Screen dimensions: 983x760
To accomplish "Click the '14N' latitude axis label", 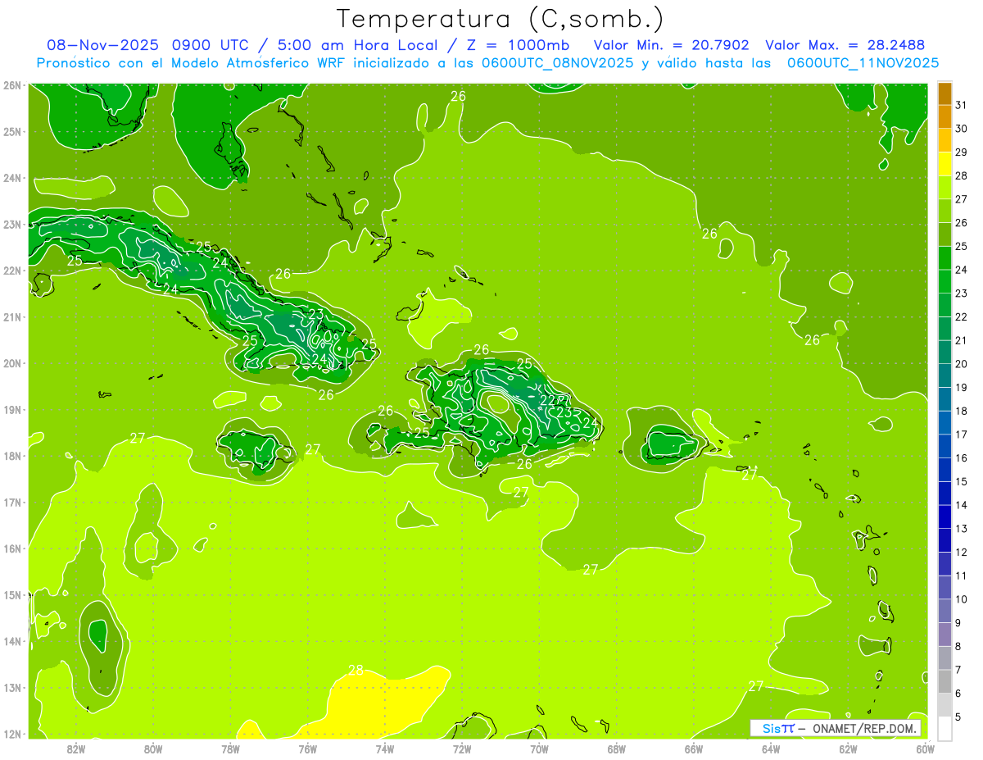I will pyautogui.click(x=11, y=641).
